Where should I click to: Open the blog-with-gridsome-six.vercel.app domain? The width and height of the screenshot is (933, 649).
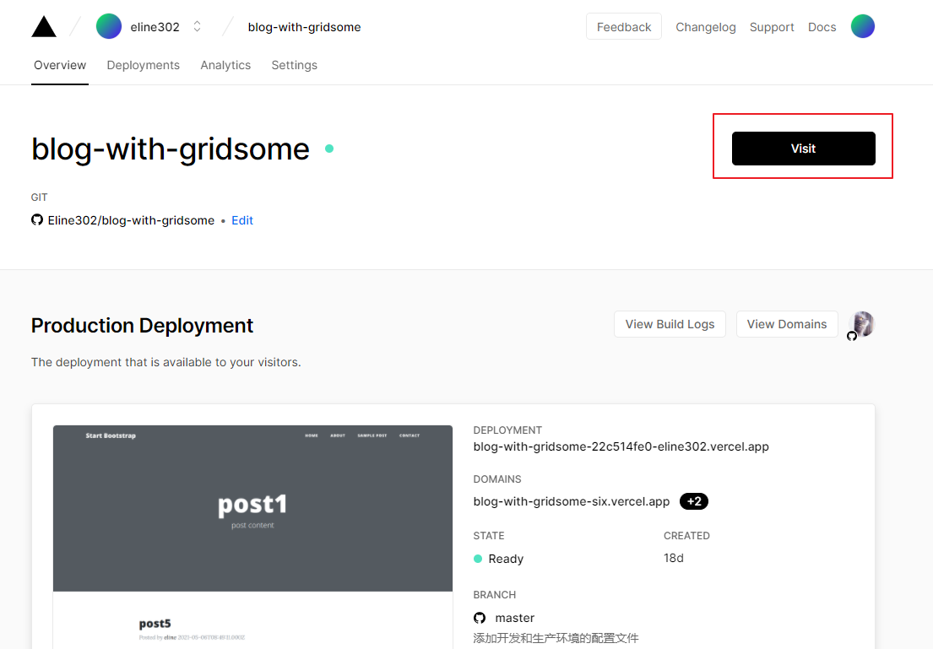pyautogui.click(x=572, y=501)
